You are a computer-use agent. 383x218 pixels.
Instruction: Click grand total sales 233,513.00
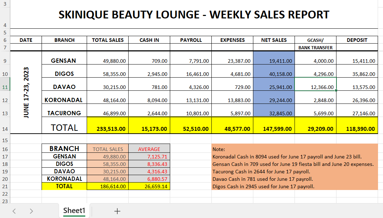coord(108,125)
